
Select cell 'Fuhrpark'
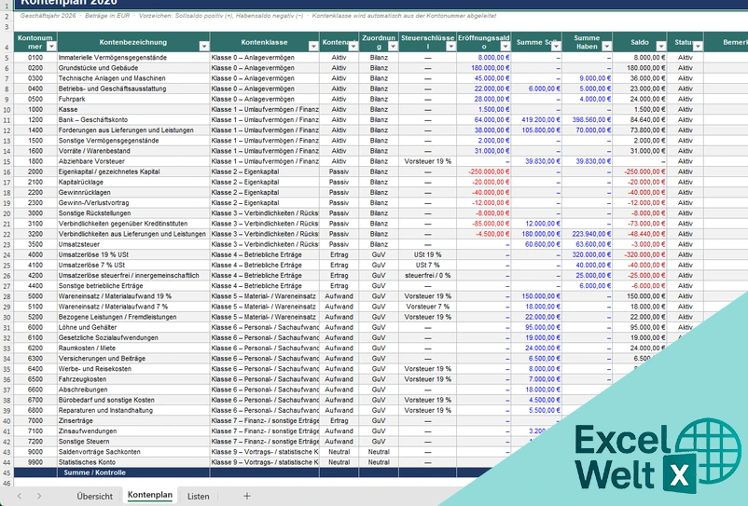pos(133,99)
